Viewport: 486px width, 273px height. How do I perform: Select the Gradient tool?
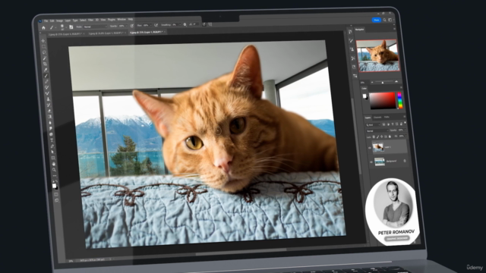coord(49,117)
